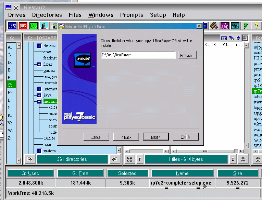Image resolution: width=262 pixels, height=200 pixels.
Task: Select highlighted drive G: in drive list
Action: [12, 85]
